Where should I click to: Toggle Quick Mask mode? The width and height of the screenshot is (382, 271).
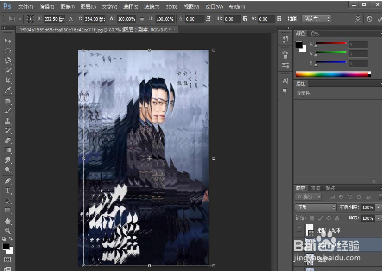click(8, 260)
